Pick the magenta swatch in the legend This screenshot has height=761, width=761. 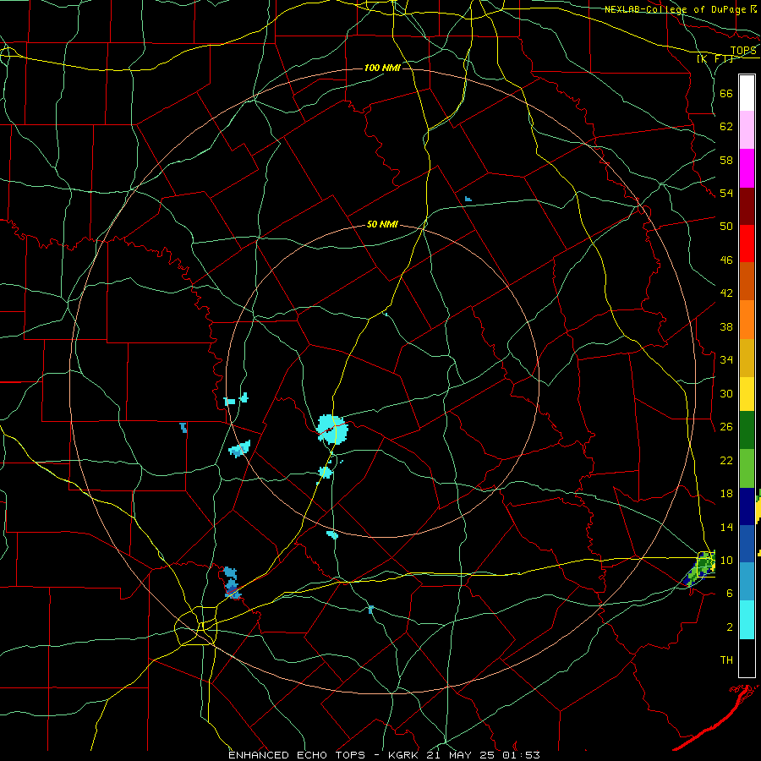click(x=747, y=168)
